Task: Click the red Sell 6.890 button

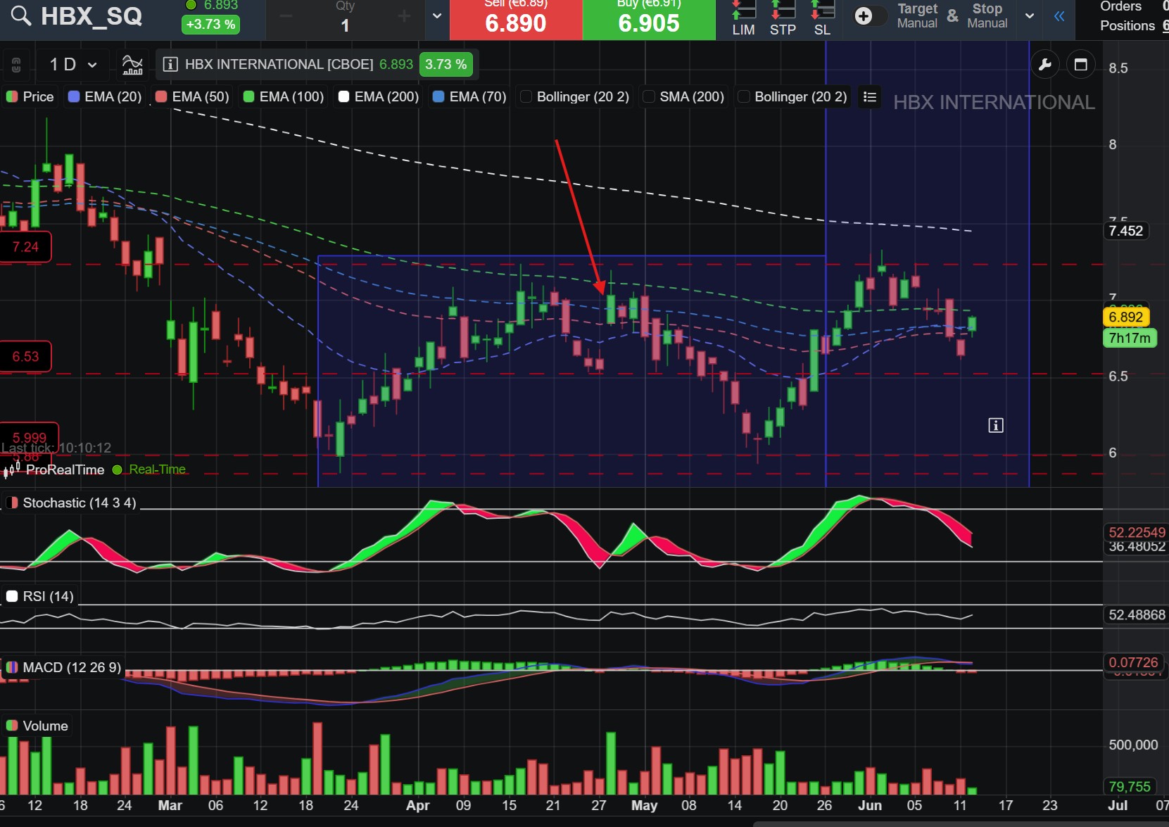Action: [x=516, y=19]
